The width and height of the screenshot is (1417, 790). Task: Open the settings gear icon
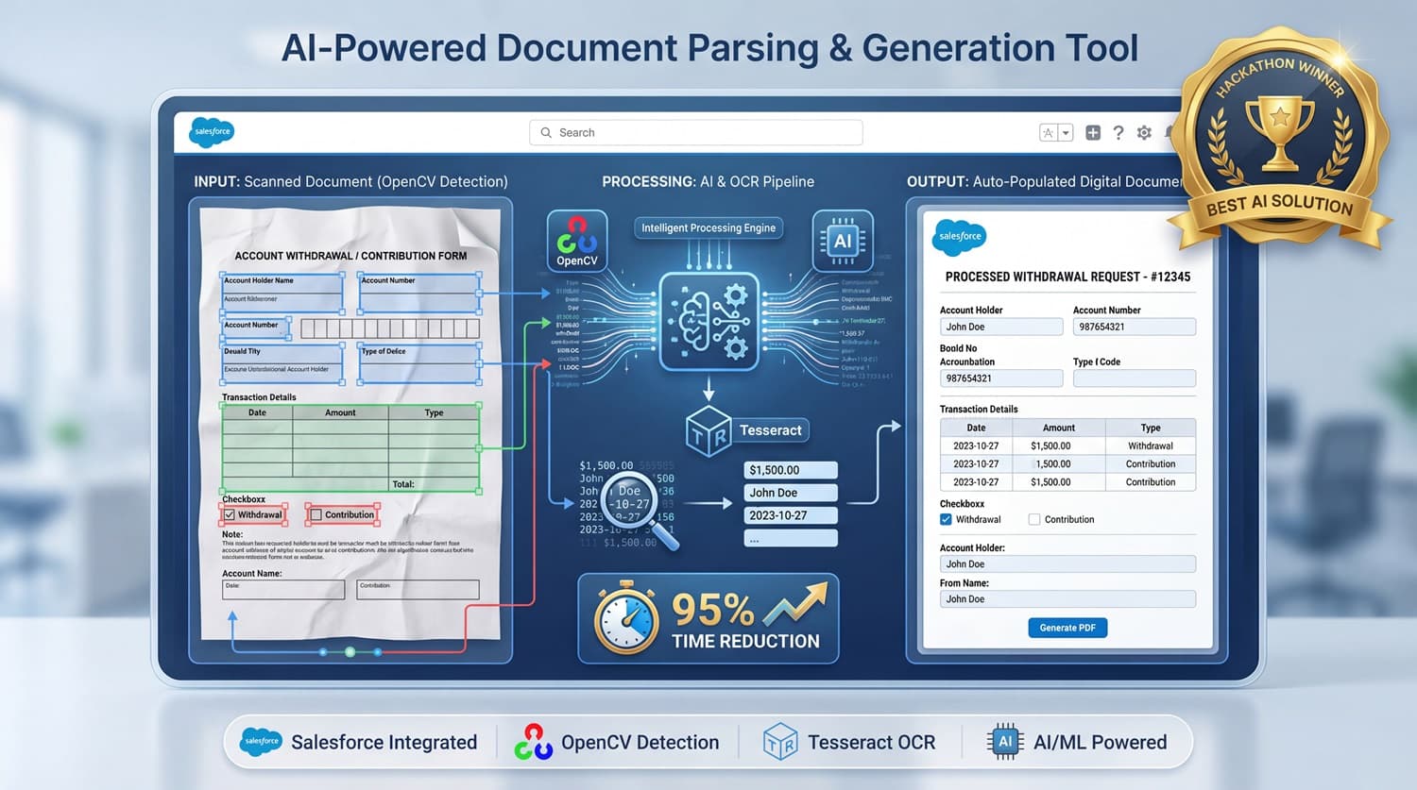[x=1144, y=132]
